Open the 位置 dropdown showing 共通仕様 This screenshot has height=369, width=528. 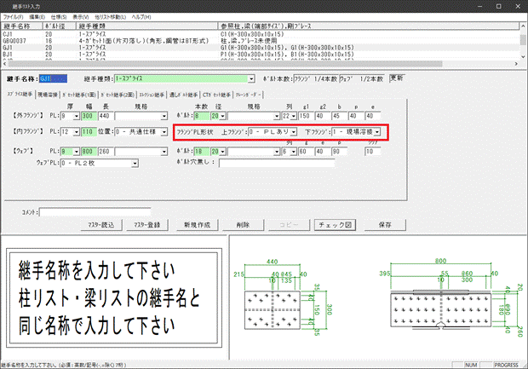pos(164,132)
